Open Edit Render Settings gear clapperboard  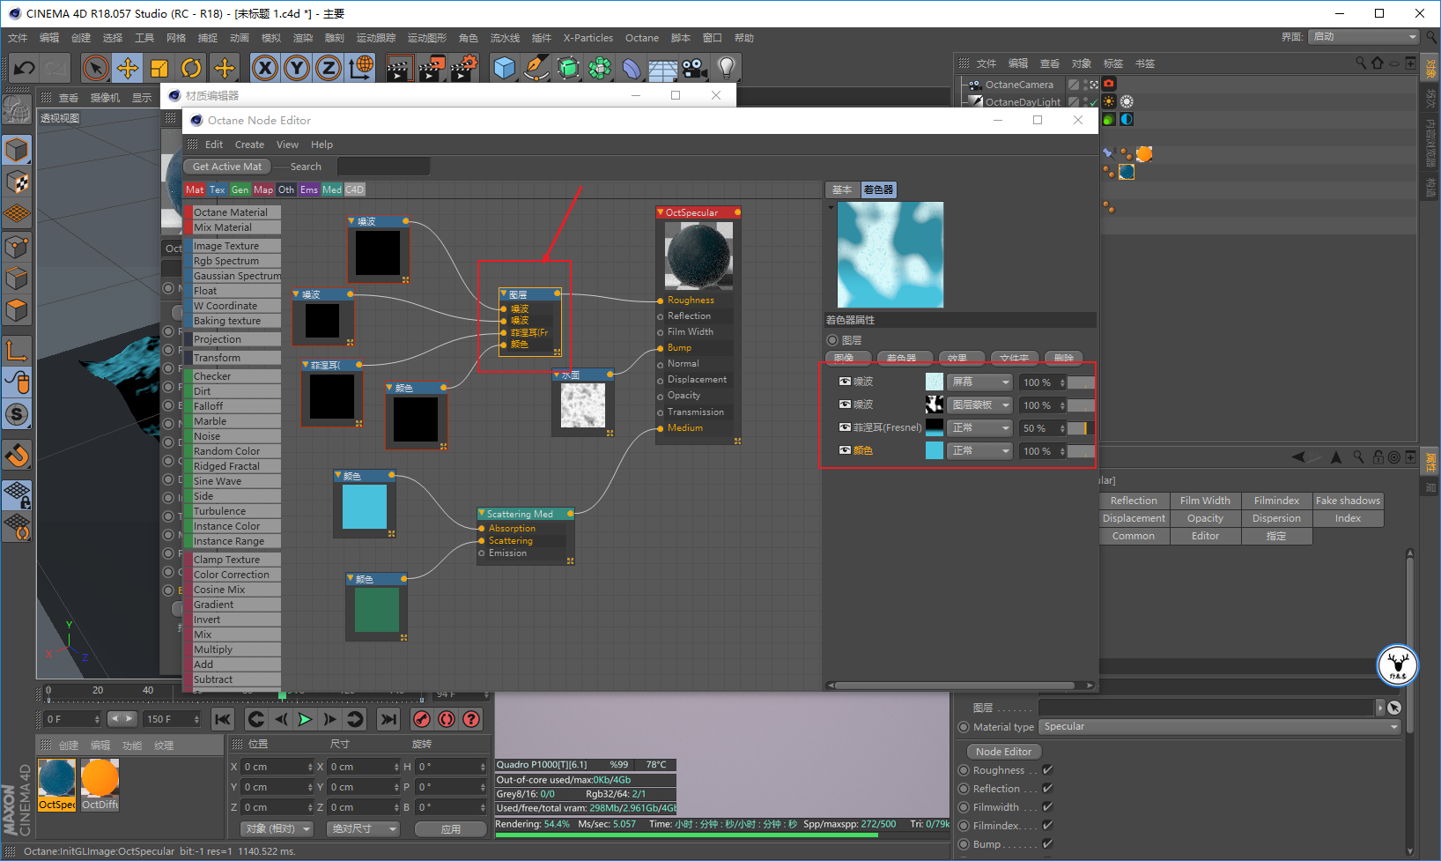tap(464, 68)
